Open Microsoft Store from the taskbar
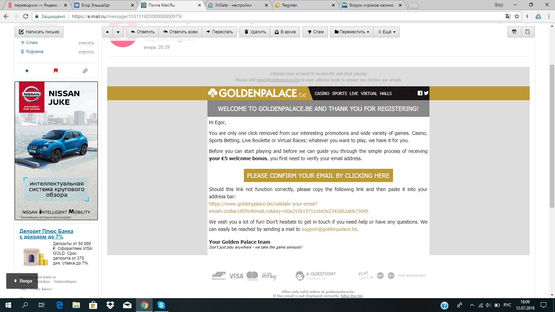The image size is (555, 312). [x=93, y=305]
